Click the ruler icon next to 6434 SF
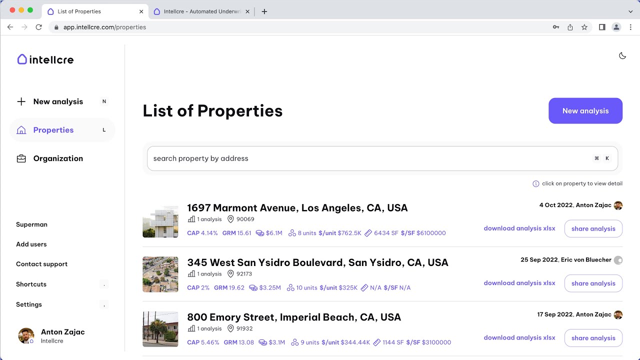The image size is (640, 360). click(x=368, y=233)
